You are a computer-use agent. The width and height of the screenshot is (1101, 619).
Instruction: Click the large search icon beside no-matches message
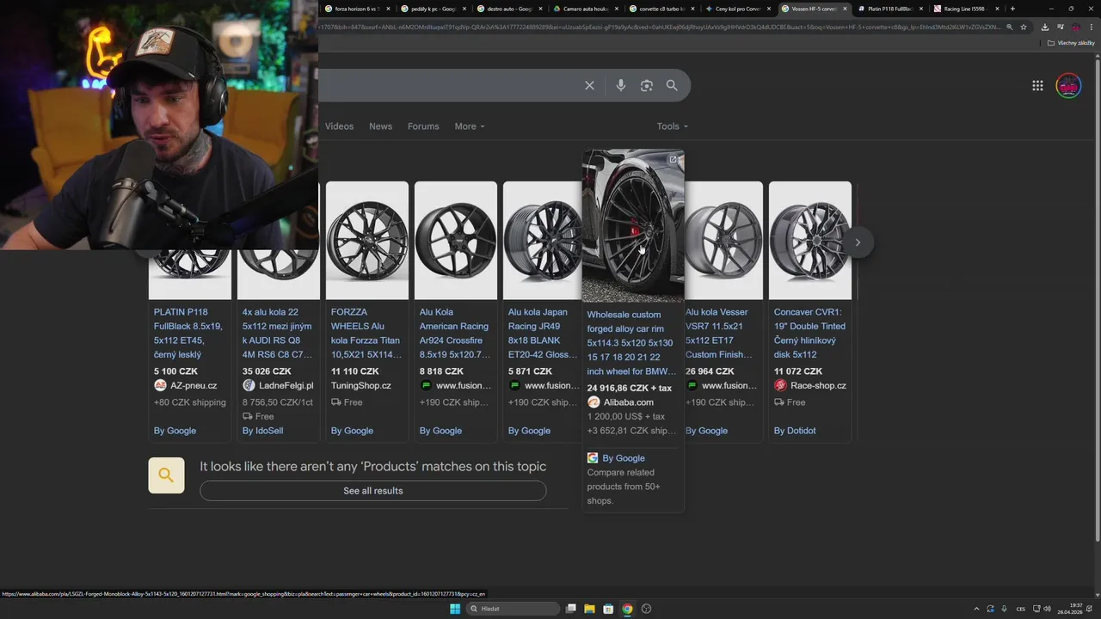pyautogui.click(x=166, y=475)
